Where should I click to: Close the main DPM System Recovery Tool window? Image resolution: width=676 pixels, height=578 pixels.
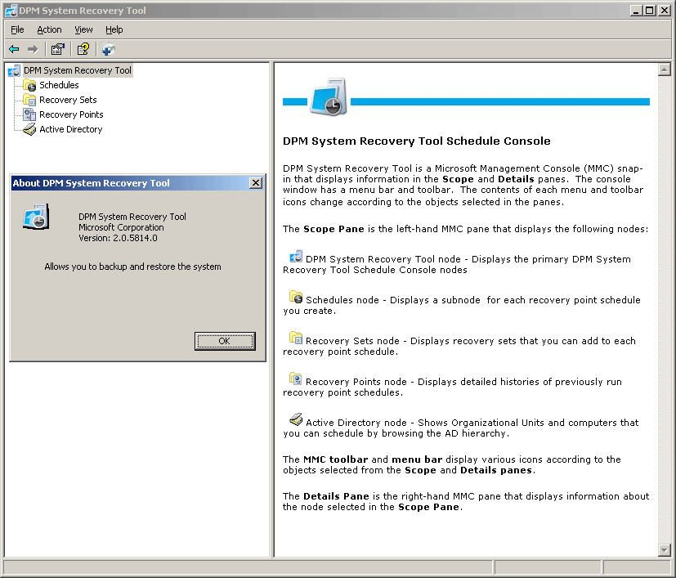665,11
